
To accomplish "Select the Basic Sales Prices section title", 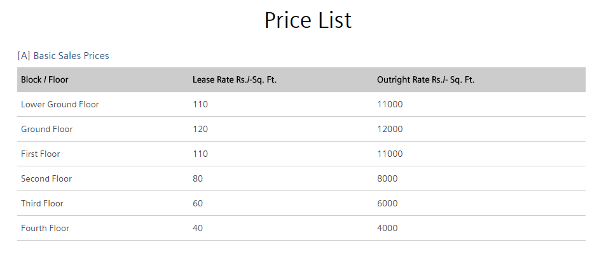I will tap(64, 56).
